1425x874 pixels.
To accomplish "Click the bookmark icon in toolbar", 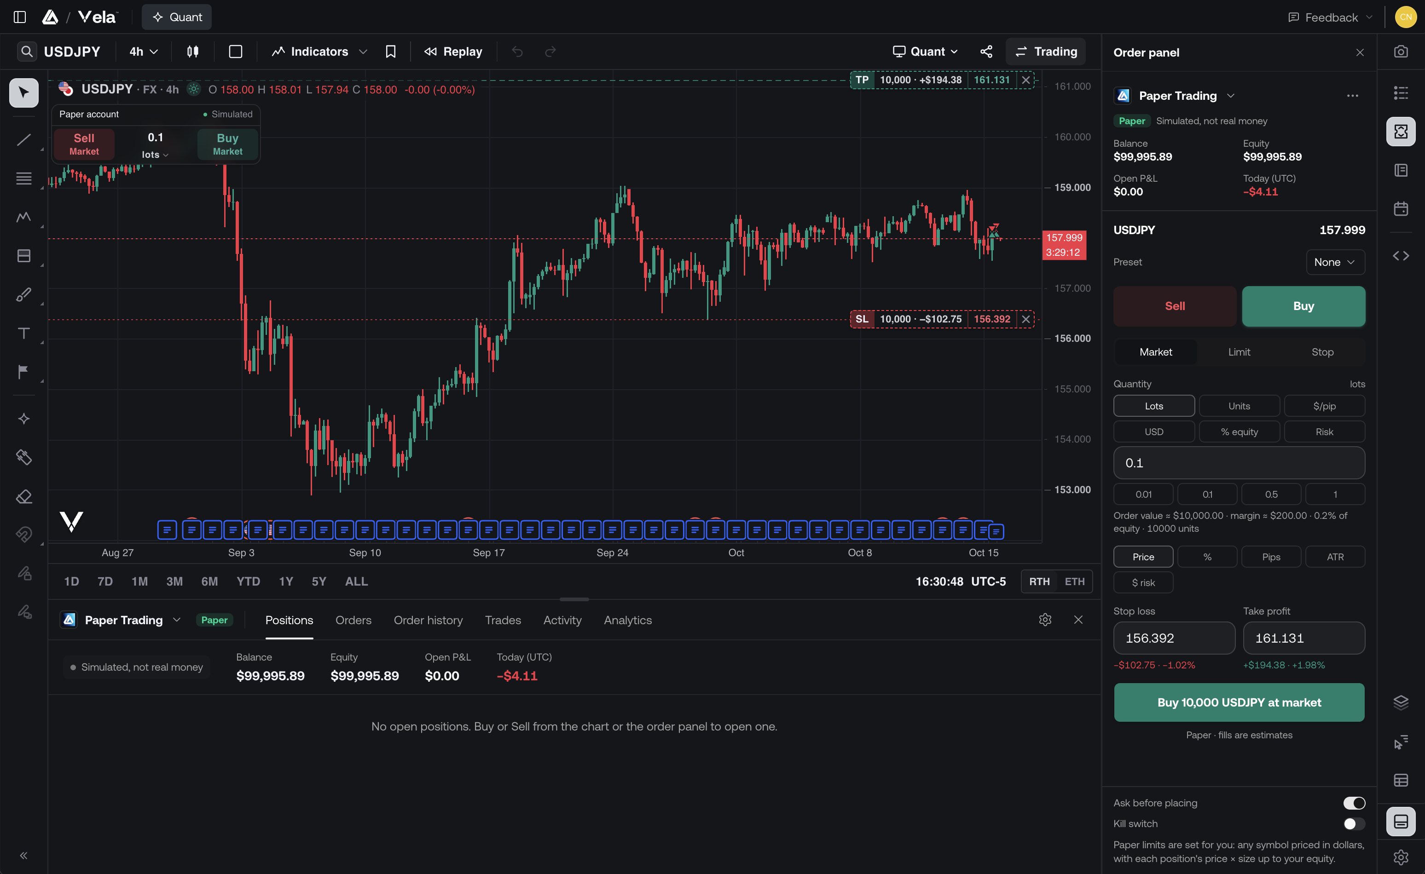I will (390, 52).
